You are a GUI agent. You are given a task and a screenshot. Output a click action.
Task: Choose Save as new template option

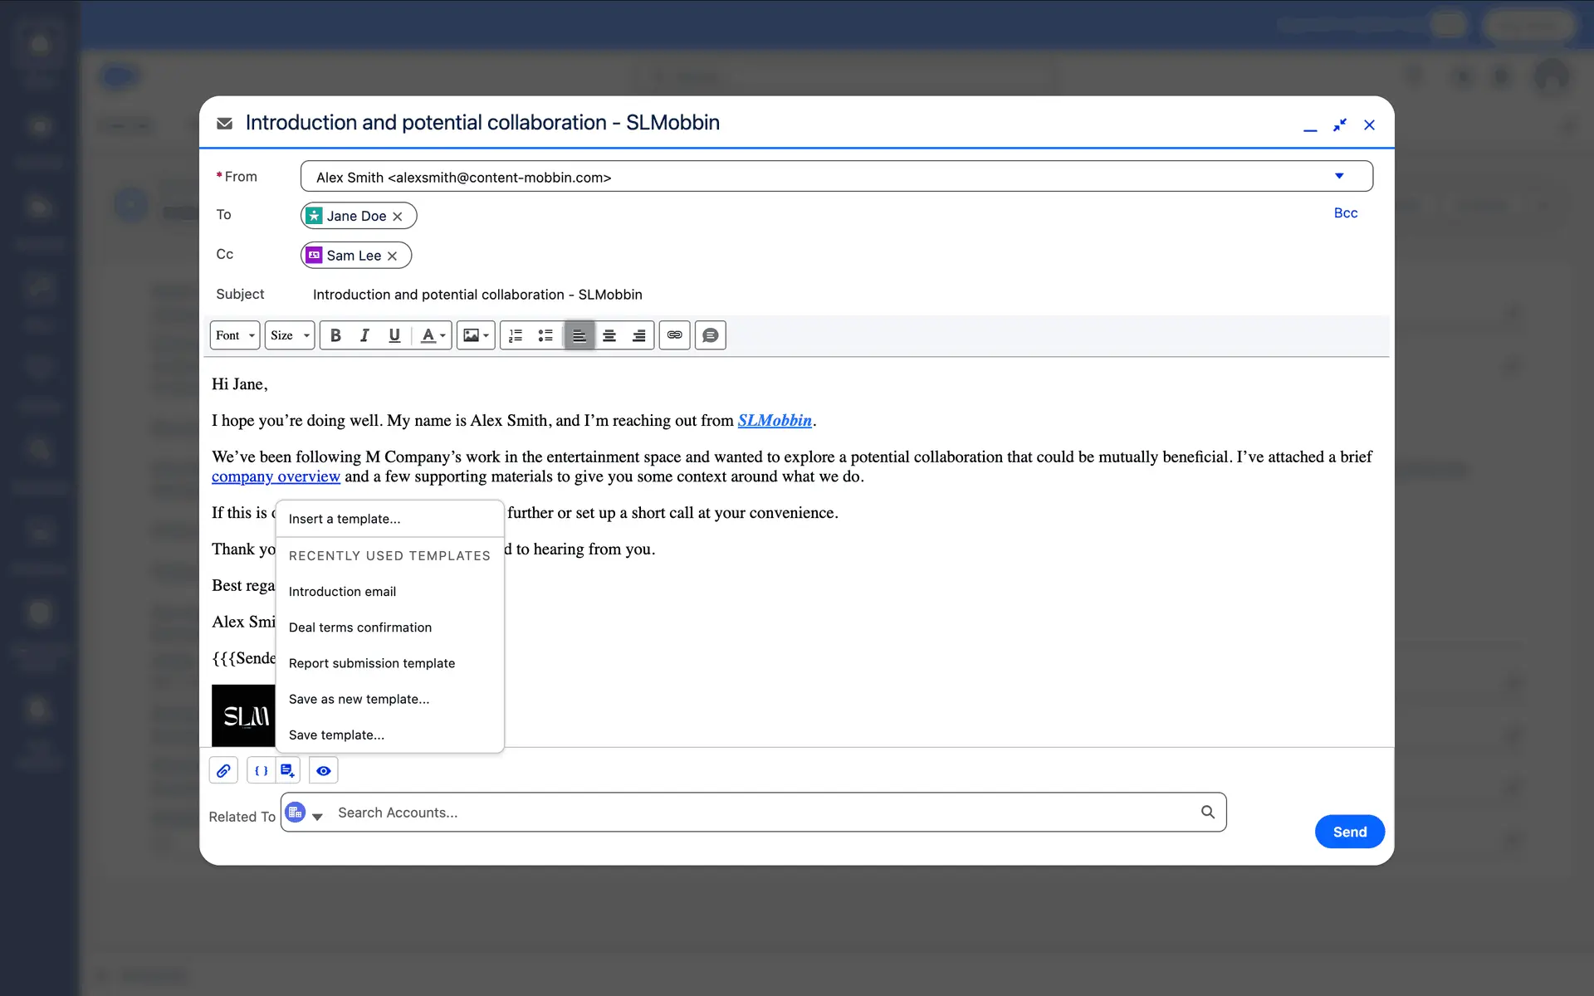(359, 699)
